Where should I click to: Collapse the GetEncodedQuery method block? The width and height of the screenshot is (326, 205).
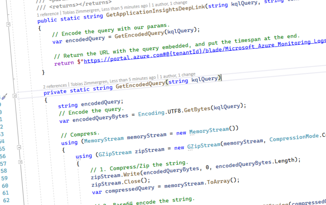(15, 96)
